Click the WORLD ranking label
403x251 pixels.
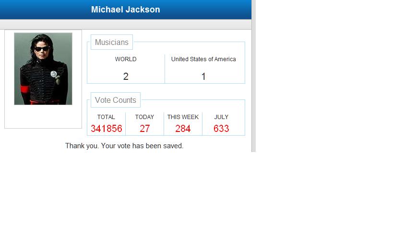(x=126, y=59)
